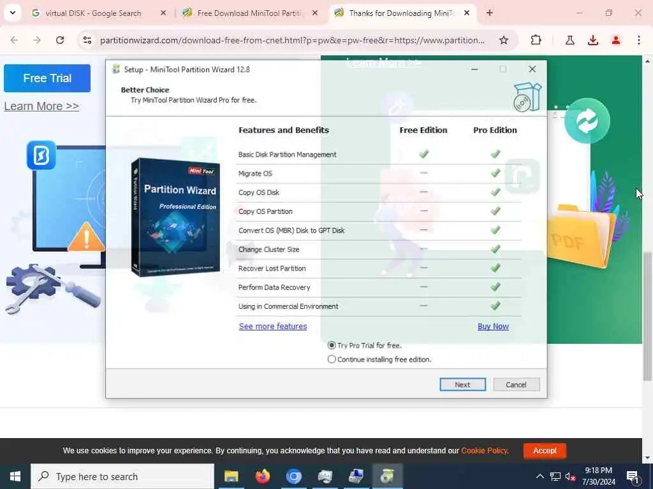Open network status tray icon
The height and width of the screenshot is (489, 653).
(x=555, y=476)
